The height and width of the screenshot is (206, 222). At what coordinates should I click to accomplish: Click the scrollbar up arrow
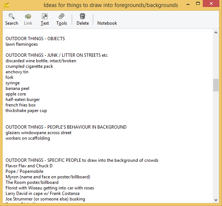216,33
